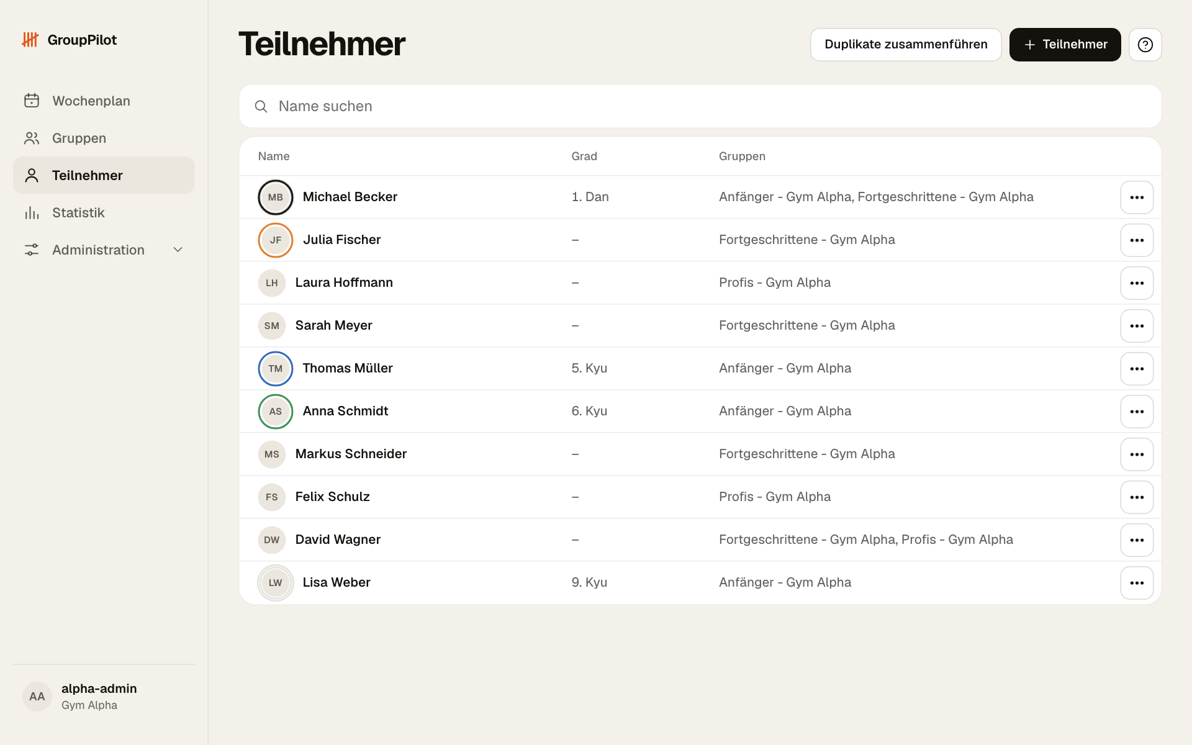Open the Administration menu item
This screenshot has width=1192, height=745.
104,250
